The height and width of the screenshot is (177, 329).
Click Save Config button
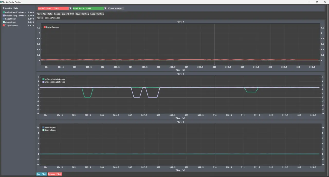(82, 14)
